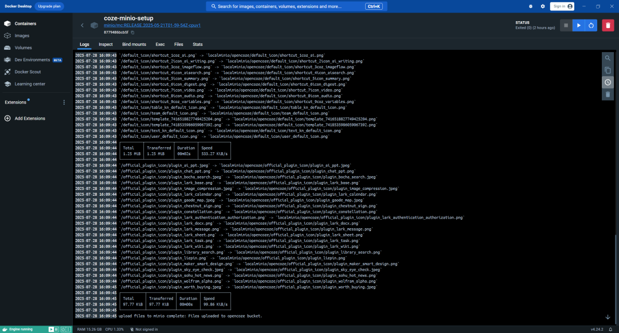This screenshot has width=619, height=333.
Task: Copy the container ID 8779486bcb5f
Action: (x=132, y=33)
